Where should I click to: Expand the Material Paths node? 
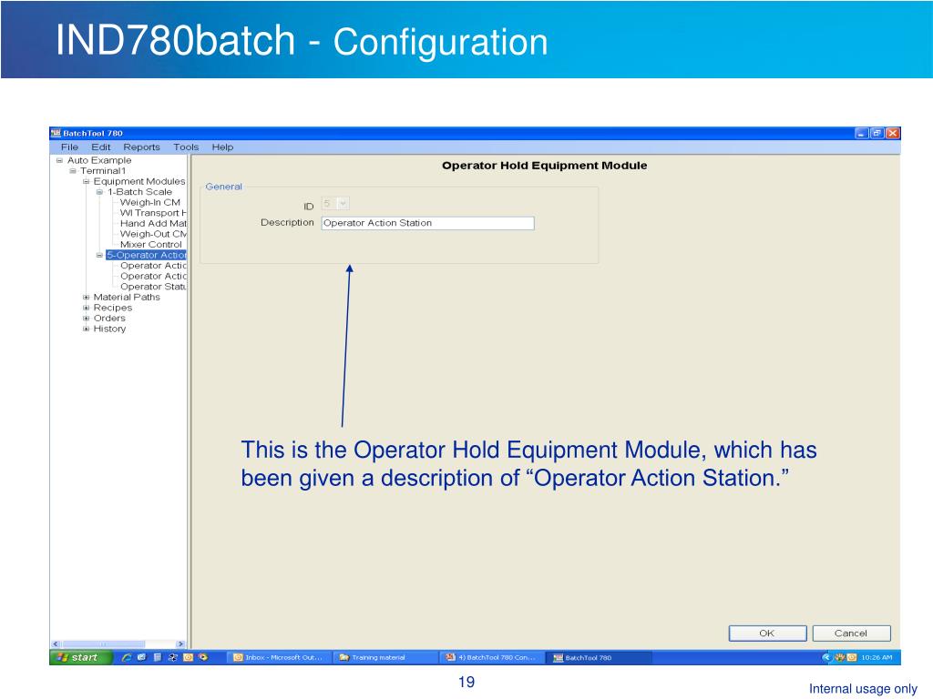[86, 298]
